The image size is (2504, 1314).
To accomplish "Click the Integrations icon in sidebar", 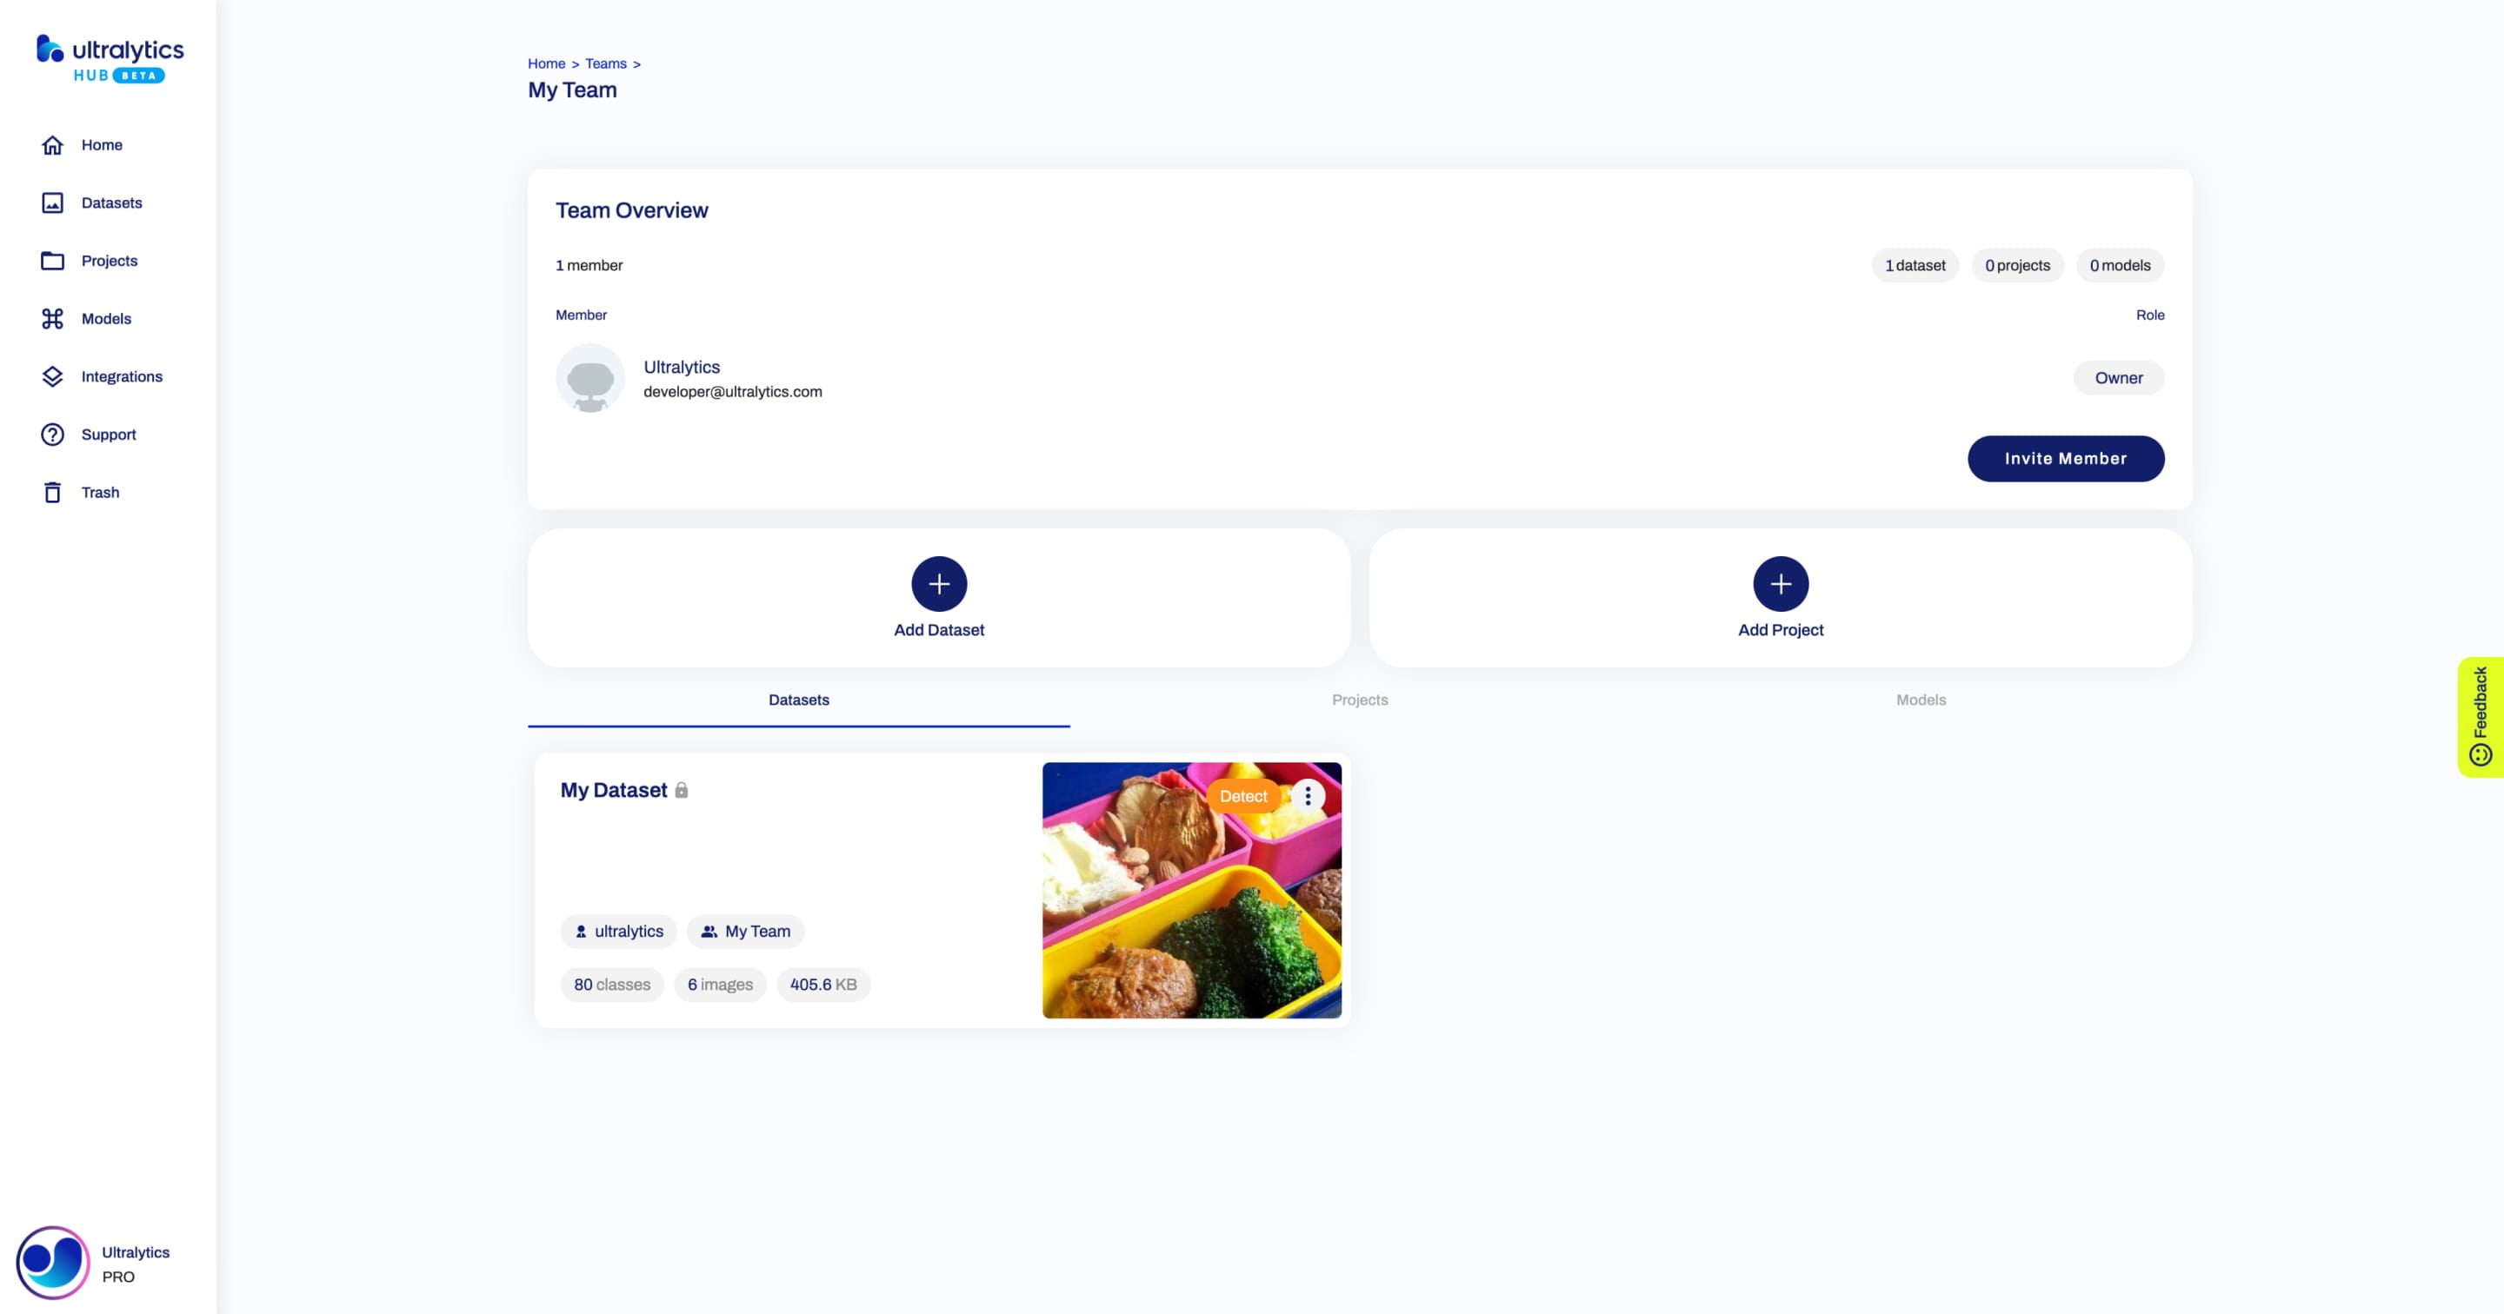I will (51, 375).
